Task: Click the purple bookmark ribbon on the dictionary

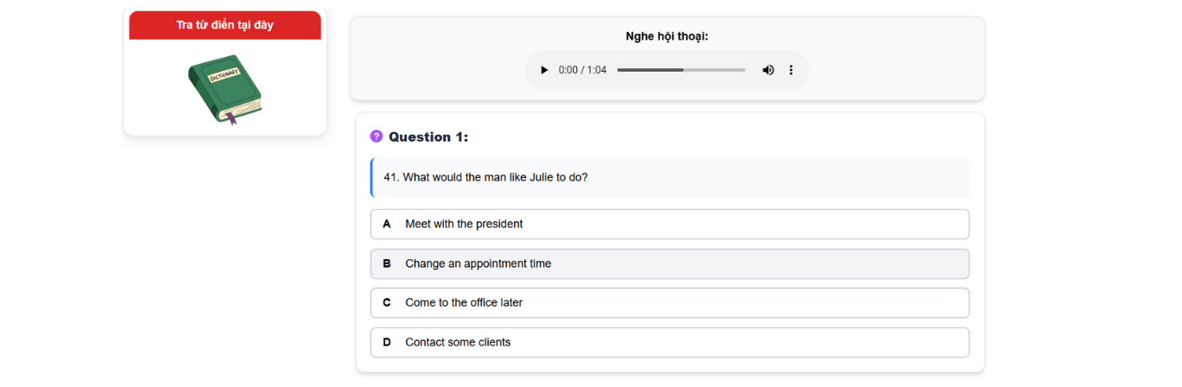Action: [230, 118]
